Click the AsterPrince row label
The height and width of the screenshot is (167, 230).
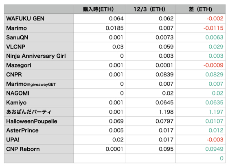(39, 130)
